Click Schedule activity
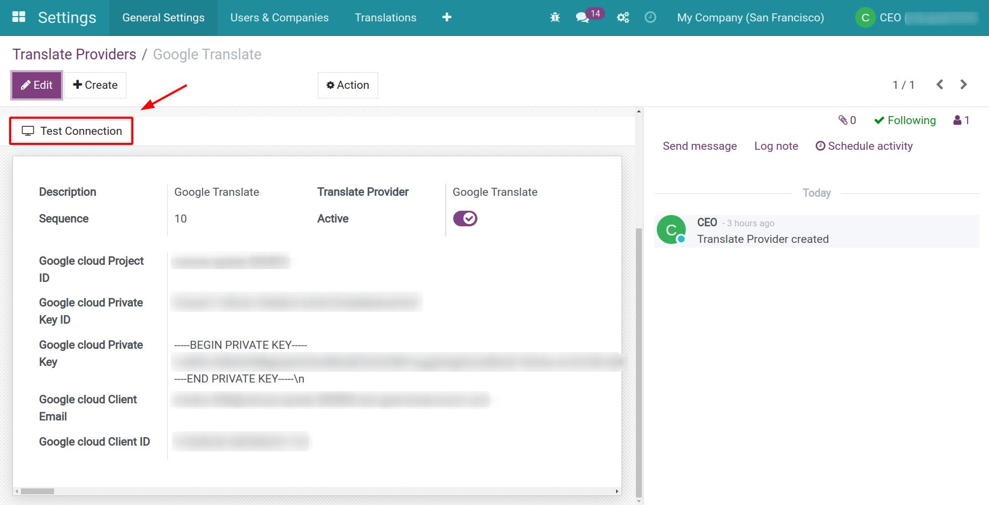 864,146
